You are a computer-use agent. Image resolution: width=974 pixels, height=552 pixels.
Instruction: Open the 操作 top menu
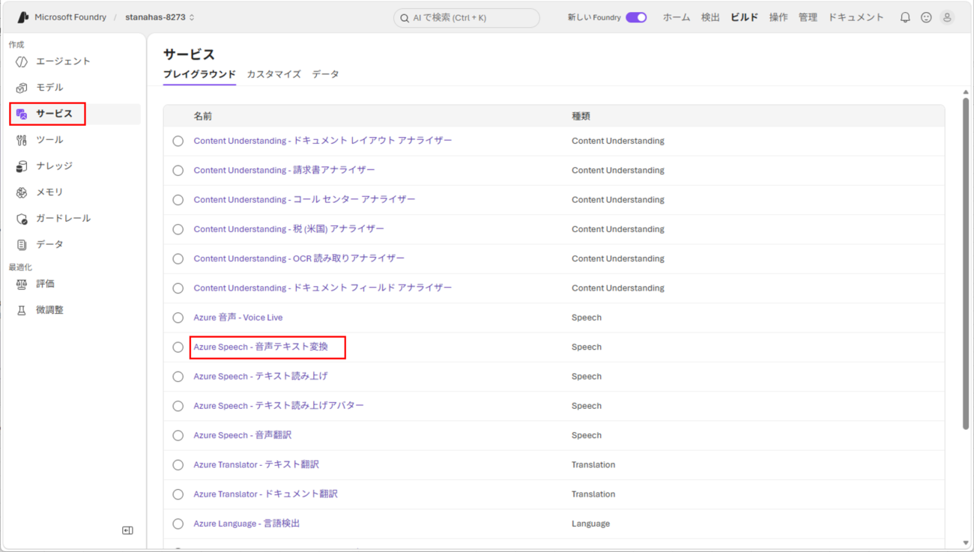click(x=778, y=17)
